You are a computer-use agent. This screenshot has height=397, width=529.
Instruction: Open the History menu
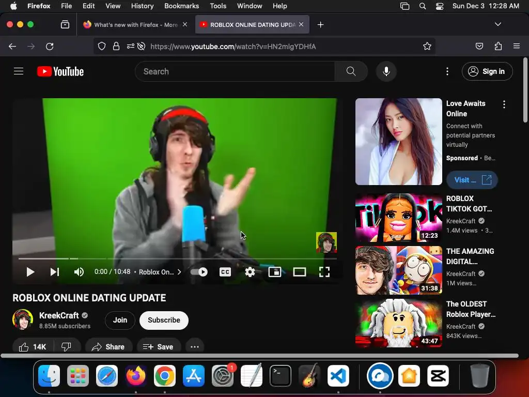(142, 6)
